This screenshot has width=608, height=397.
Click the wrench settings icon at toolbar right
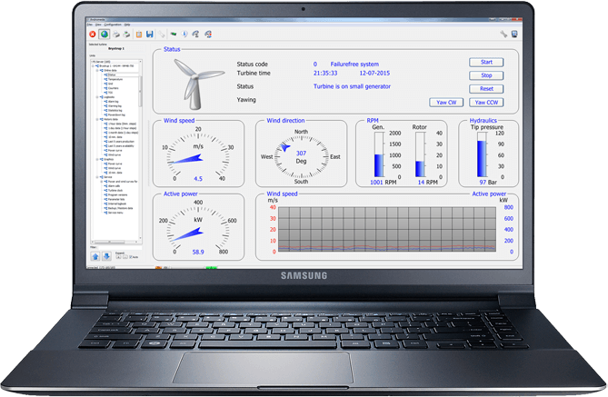coord(503,35)
